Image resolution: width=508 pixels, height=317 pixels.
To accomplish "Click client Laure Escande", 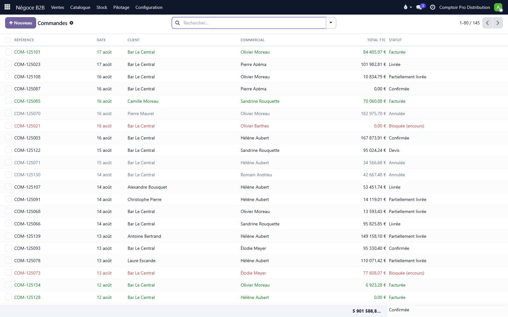I will tap(142, 261).
